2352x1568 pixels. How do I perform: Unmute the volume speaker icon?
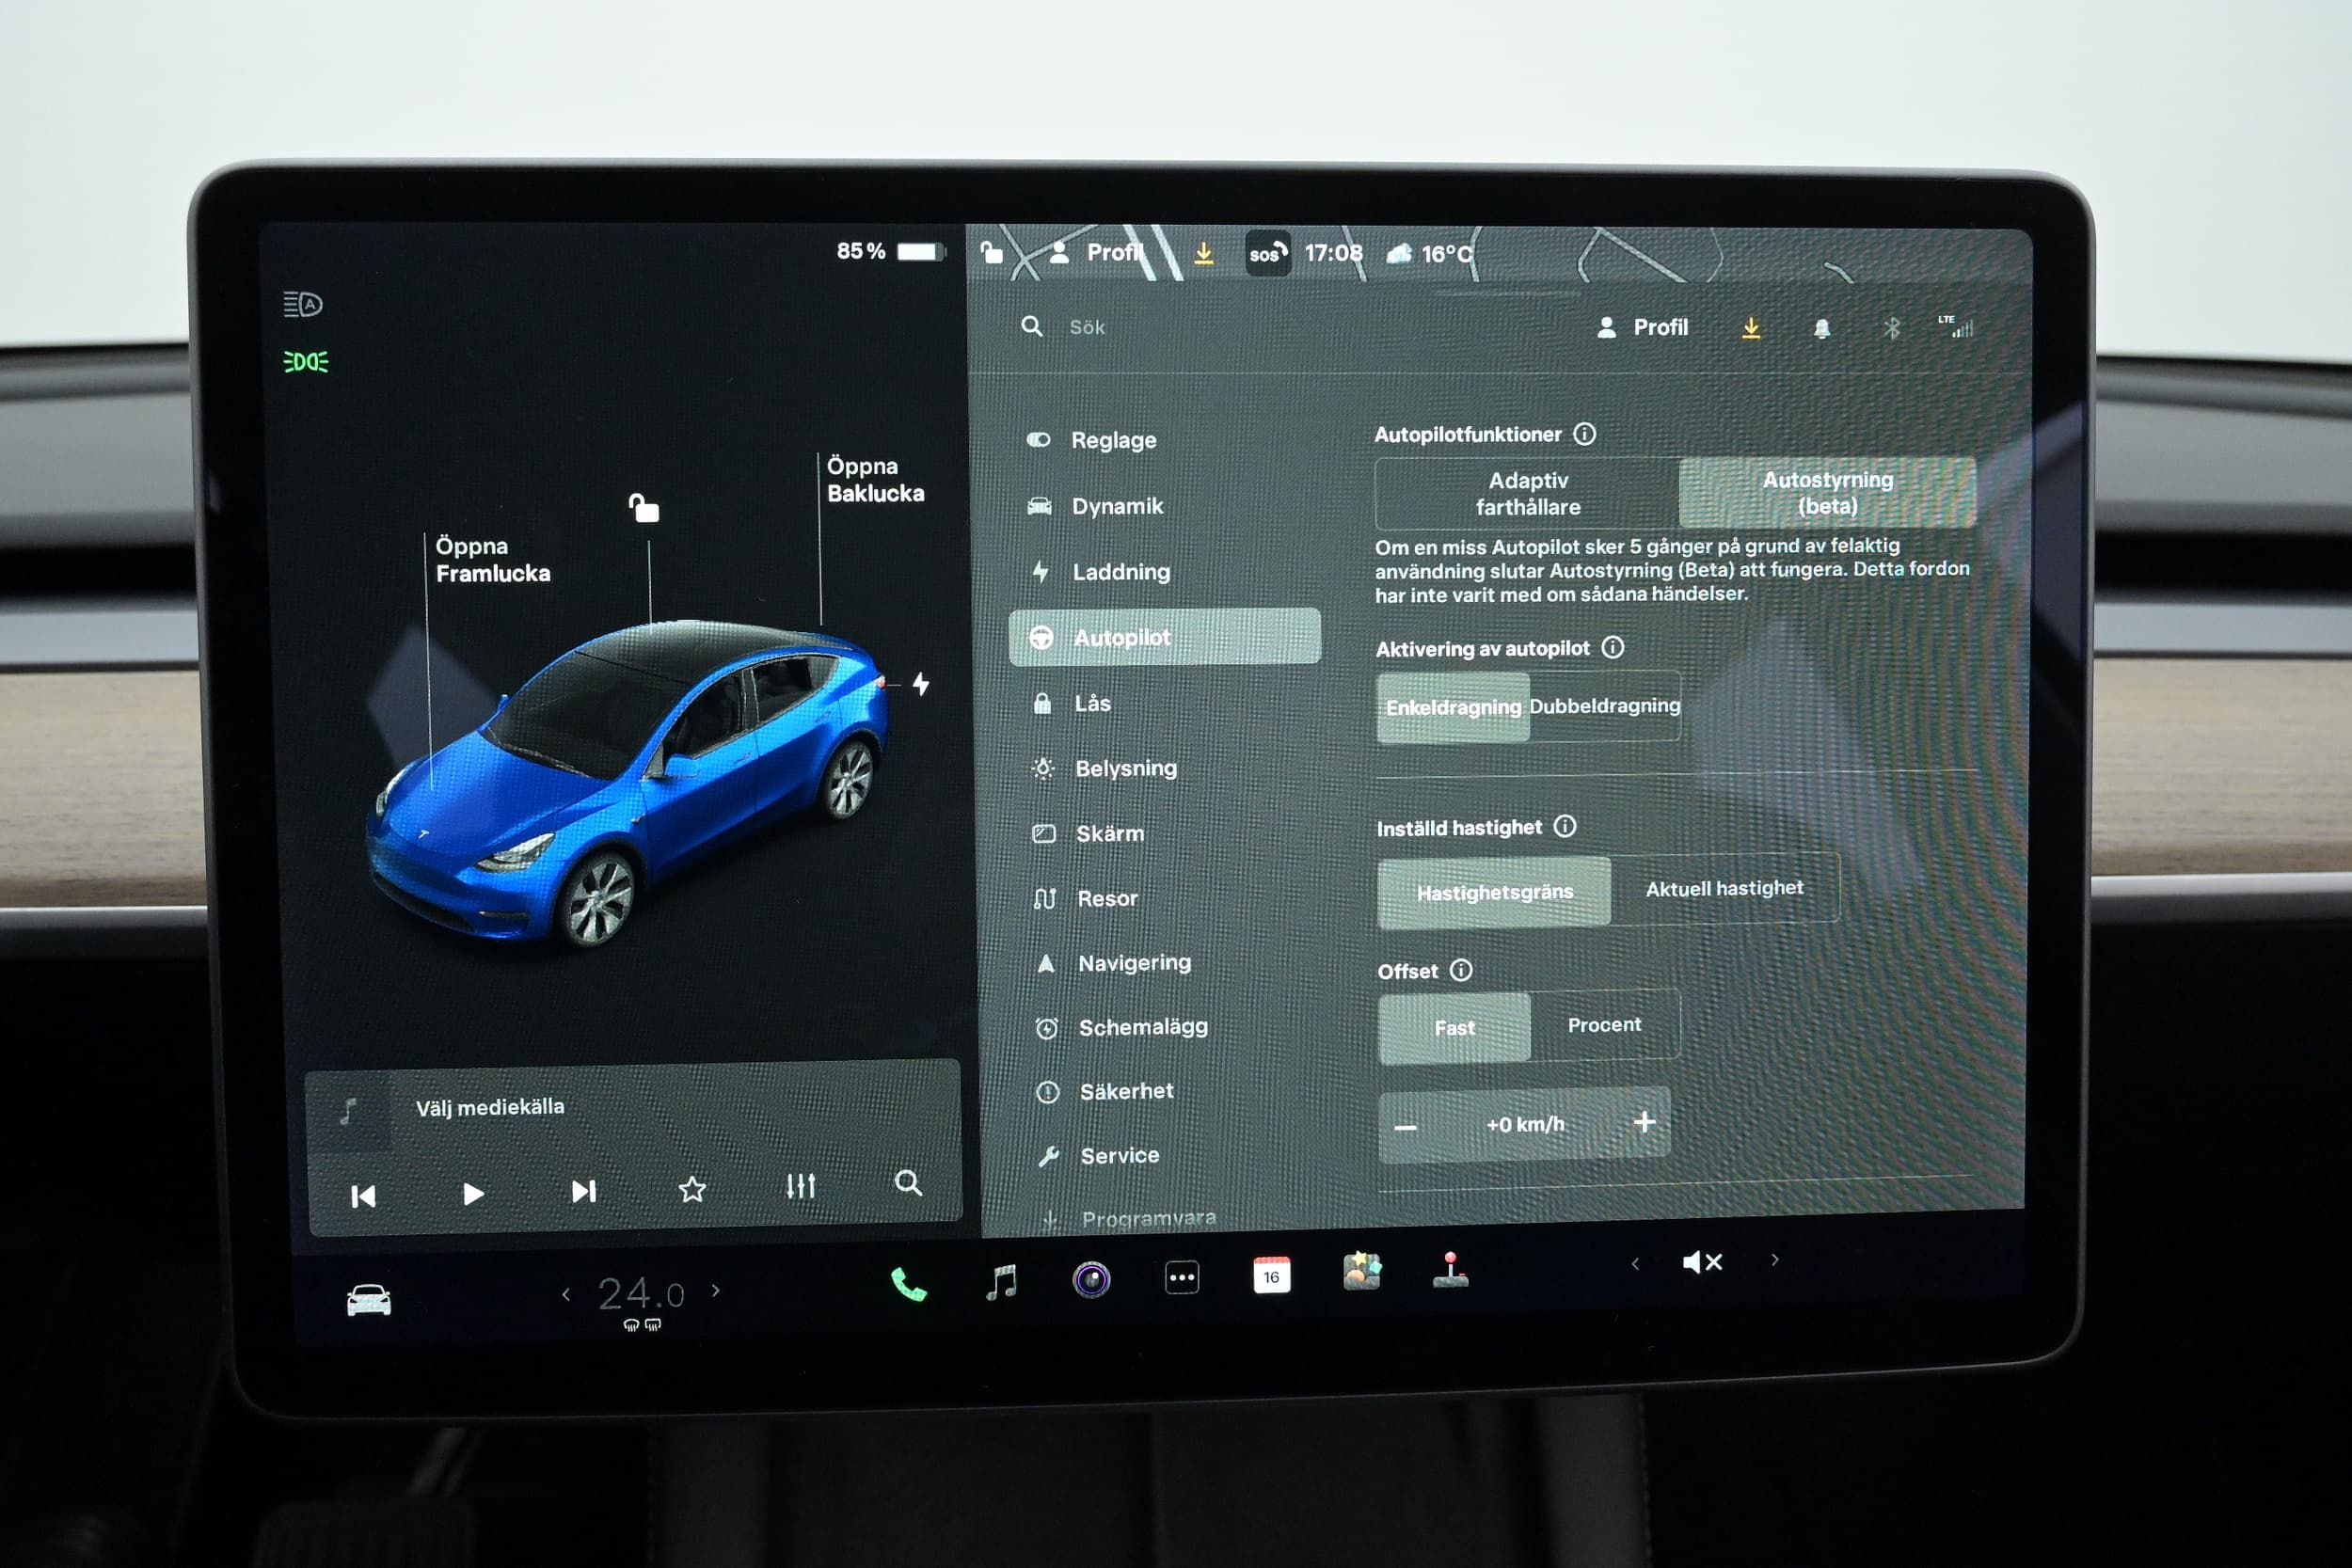click(x=1702, y=1262)
